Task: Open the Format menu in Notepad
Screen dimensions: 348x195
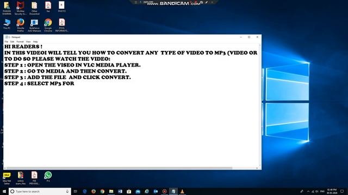Action: click(x=20, y=42)
